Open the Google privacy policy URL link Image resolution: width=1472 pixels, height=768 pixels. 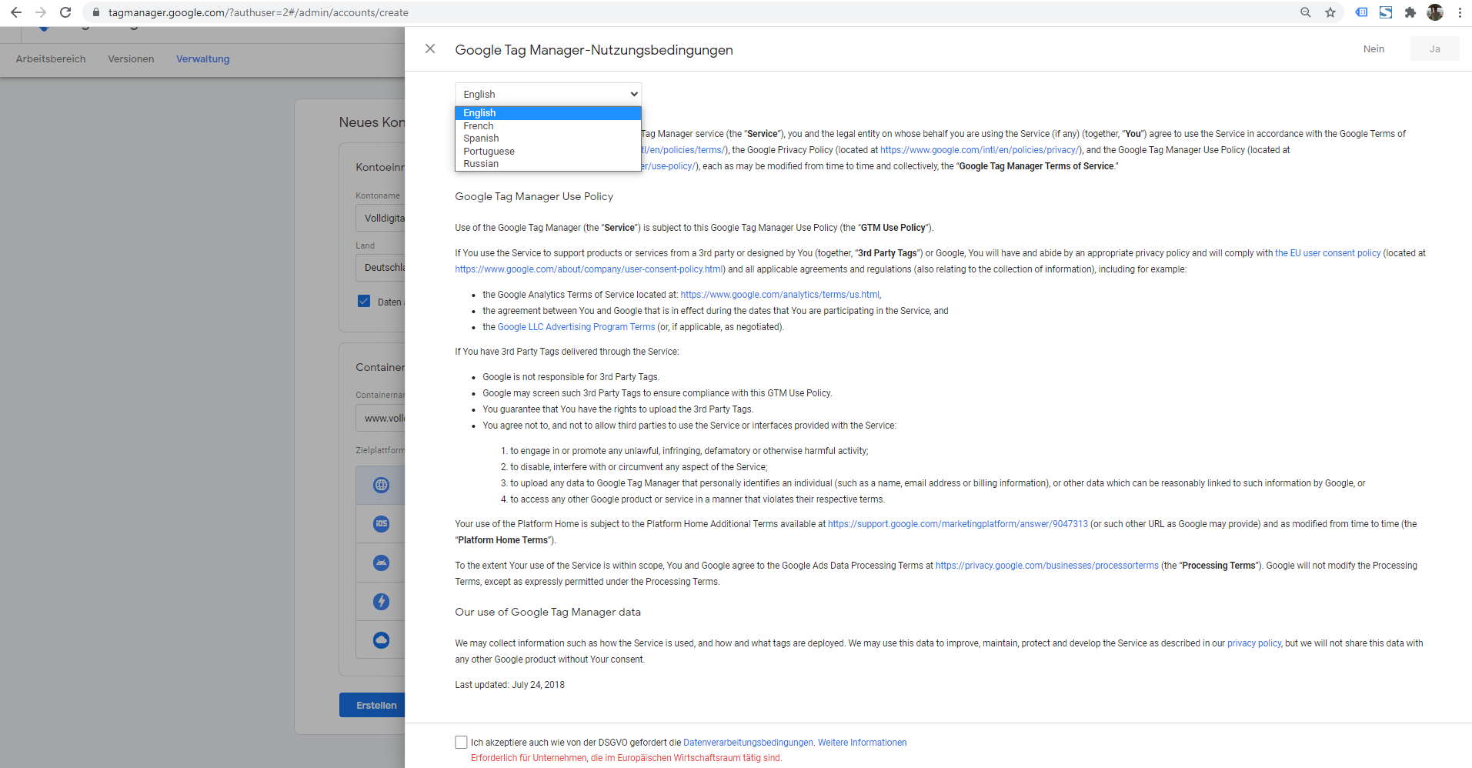click(981, 150)
